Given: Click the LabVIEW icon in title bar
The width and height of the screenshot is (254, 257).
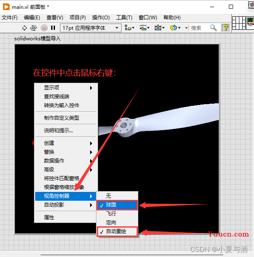Looking at the screenshot, I should click(6, 7).
